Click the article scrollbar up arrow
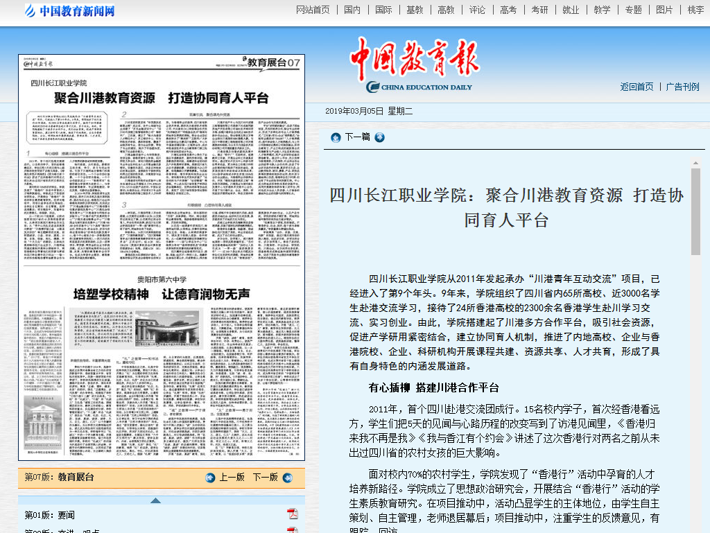 [695, 163]
